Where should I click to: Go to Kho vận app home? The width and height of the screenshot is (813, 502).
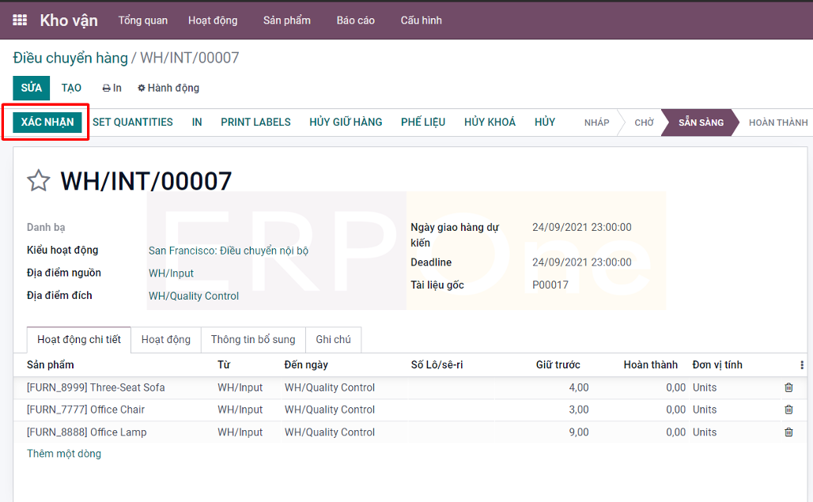[69, 21]
